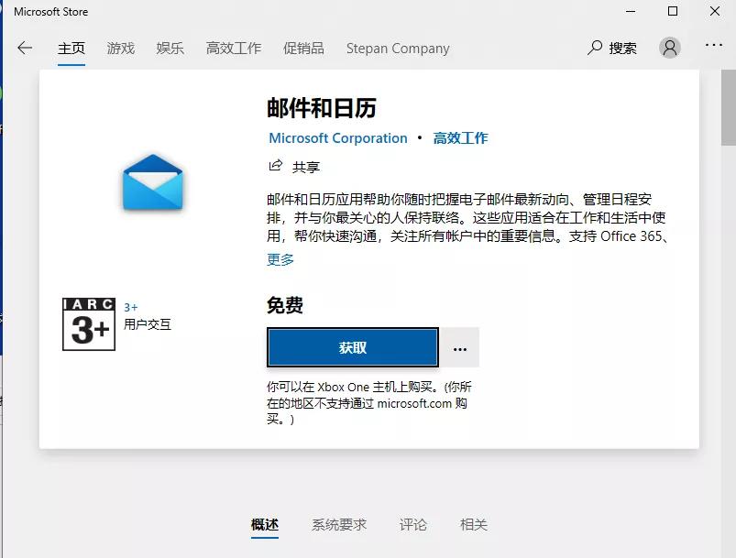Click the 邮件和日历 app logo
This screenshot has width=736, height=558.
click(x=151, y=182)
